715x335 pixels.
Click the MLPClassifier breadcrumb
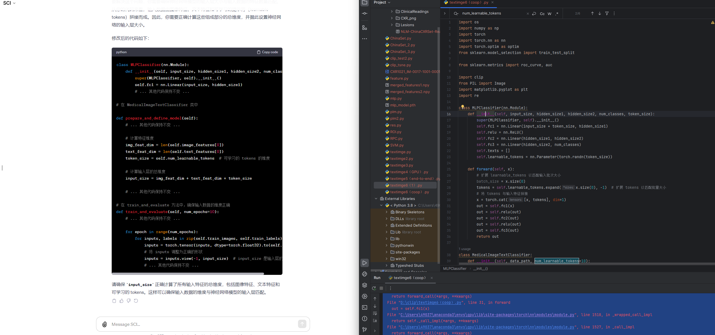(455, 268)
